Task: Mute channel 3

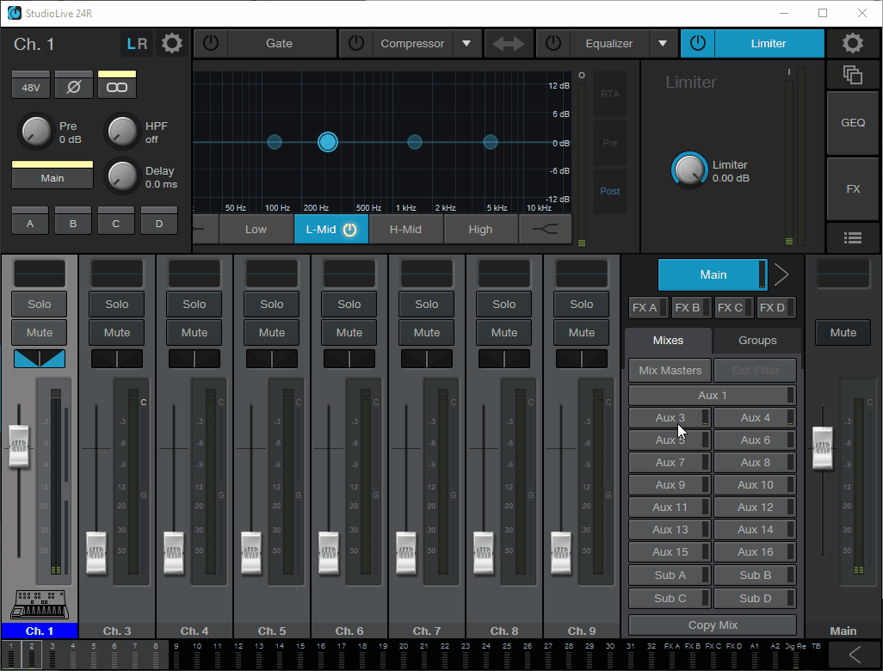Action: pos(117,333)
